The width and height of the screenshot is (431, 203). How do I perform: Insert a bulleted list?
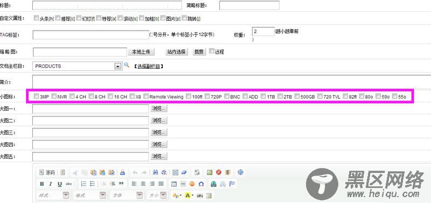tap(93, 184)
